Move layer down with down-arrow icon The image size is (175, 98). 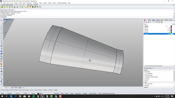click(x=152, y=22)
